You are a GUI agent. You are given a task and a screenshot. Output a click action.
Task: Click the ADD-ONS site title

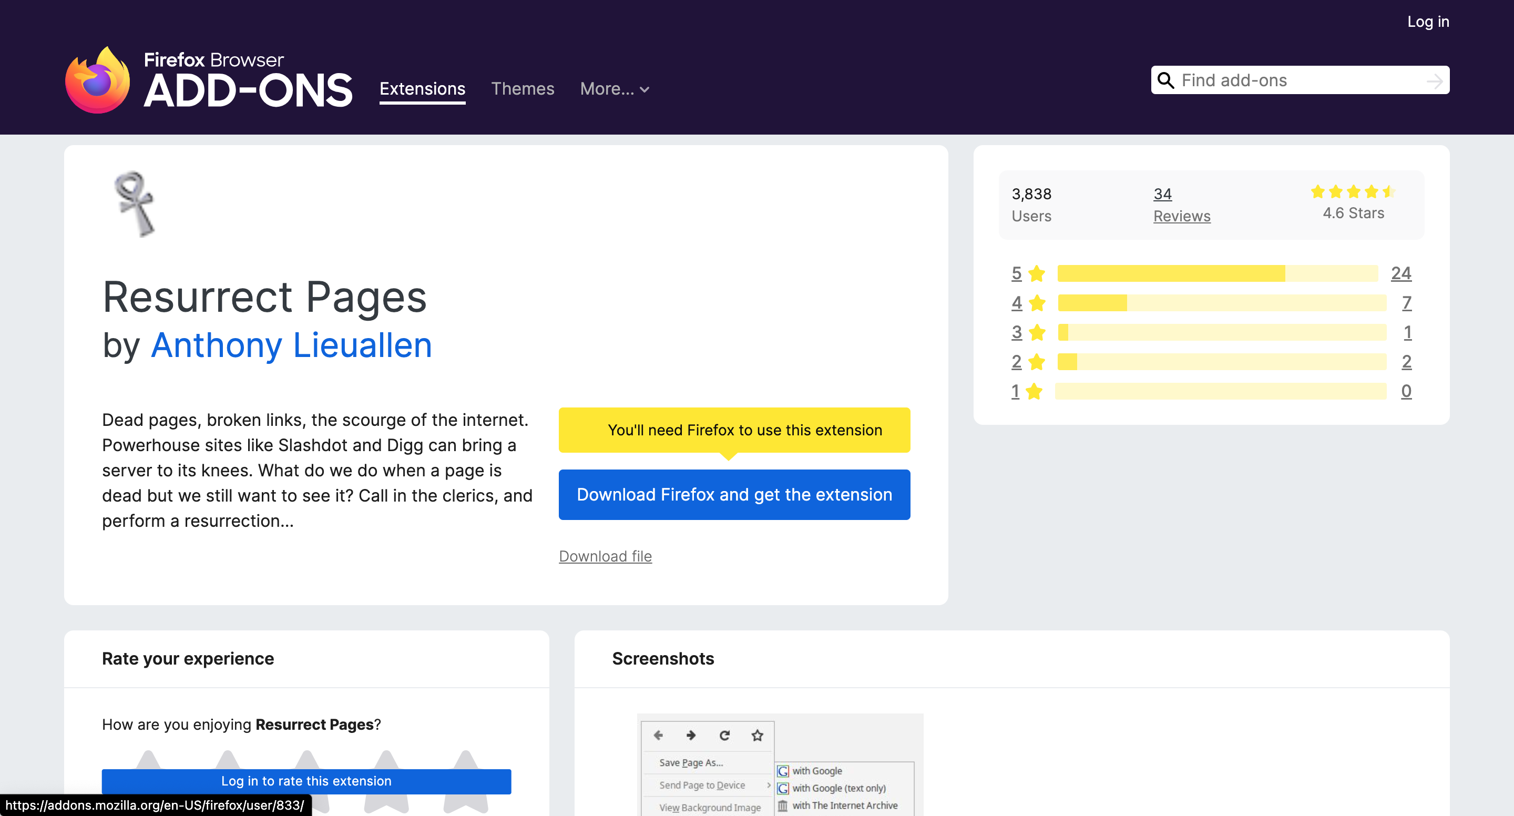click(x=248, y=90)
